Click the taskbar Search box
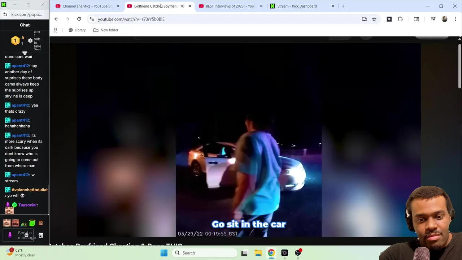This screenshot has height=260, width=462. pyautogui.click(x=204, y=253)
